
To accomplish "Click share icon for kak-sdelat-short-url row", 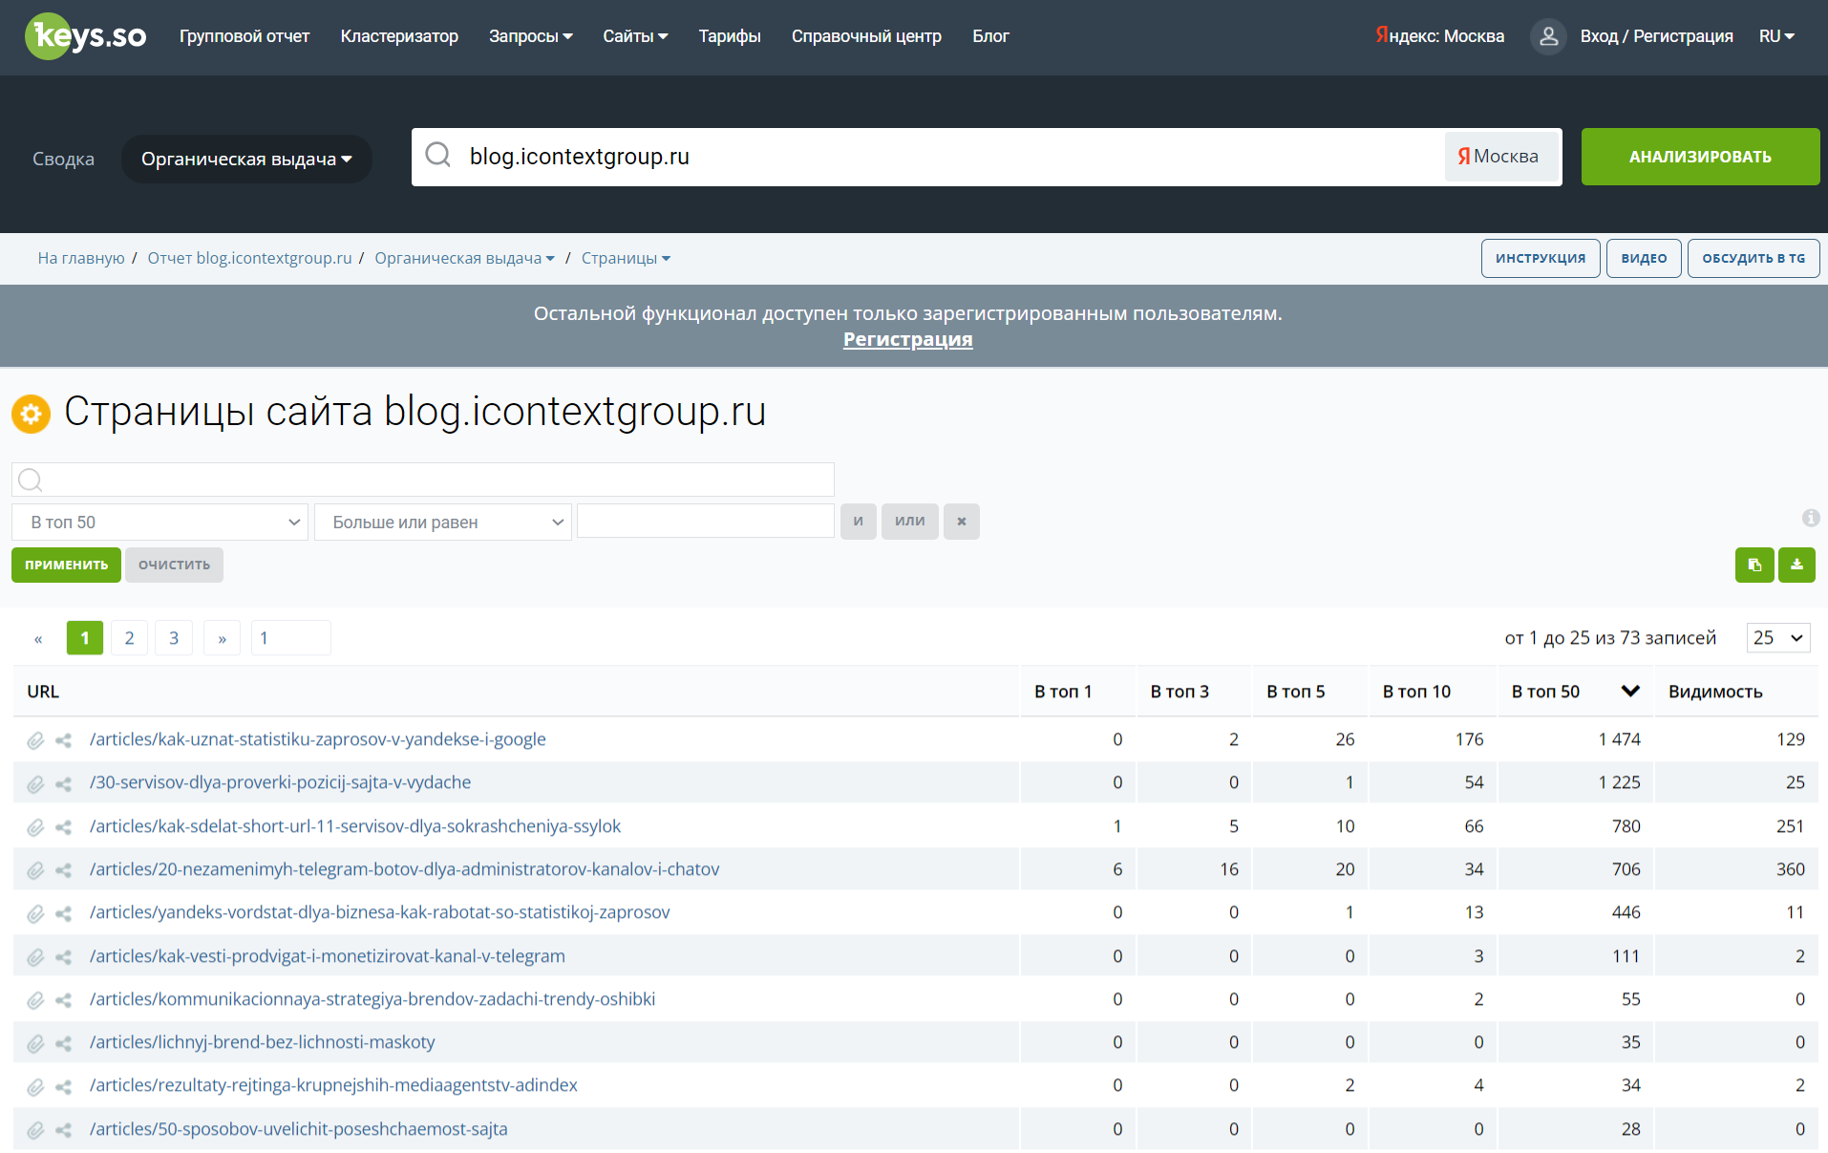I will 64,827.
